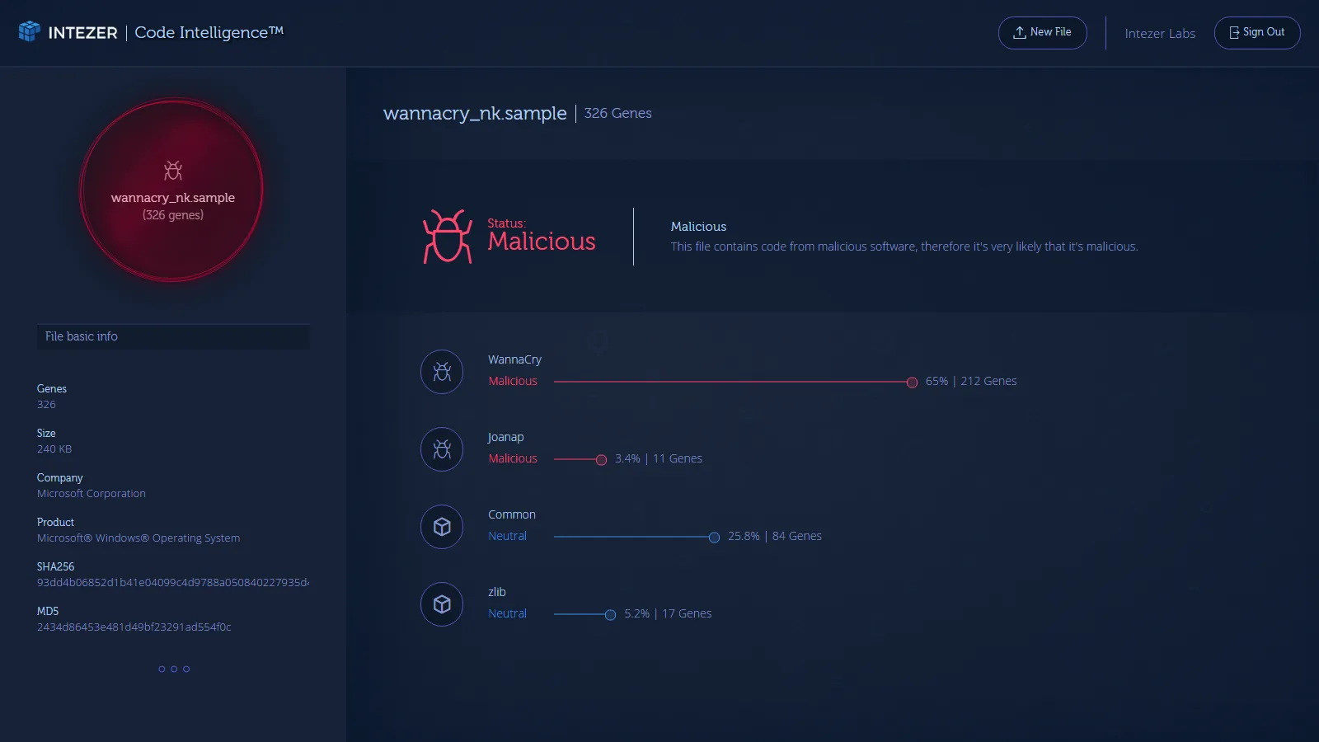Click the '5.2% | 17 Genes' value
Image resolution: width=1319 pixels, height=742 pixels.
pyautogui.click(x=668, y=613)
